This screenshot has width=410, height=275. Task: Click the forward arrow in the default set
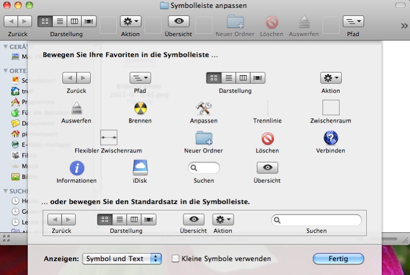68,220
